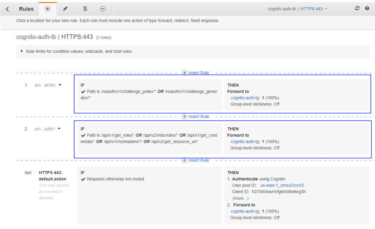This screenshot has height=229, width=375.
Task: Insert a rule above rule 1
Action: (196, 73)
